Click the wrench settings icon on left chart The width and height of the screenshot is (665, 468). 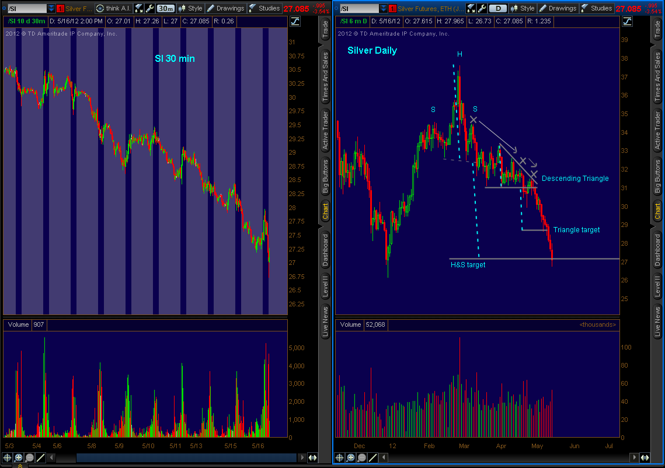pyautogui.click(x=149, y=8)
